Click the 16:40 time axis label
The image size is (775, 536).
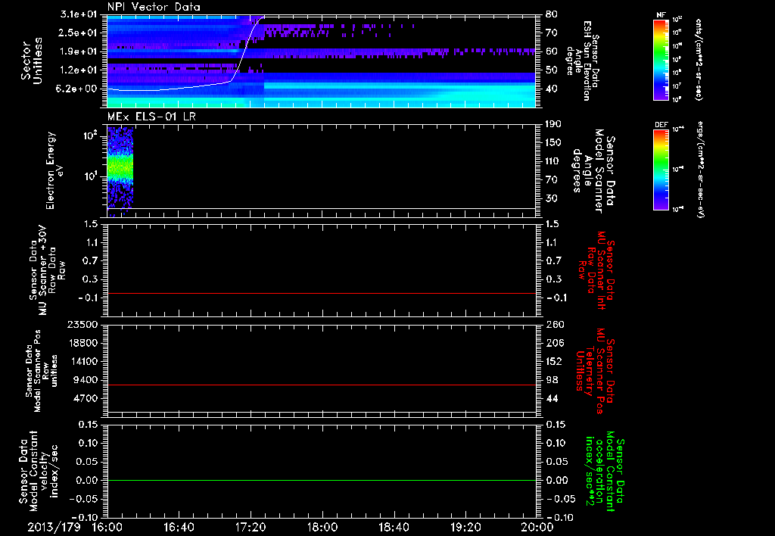click(x=179, y=527)
